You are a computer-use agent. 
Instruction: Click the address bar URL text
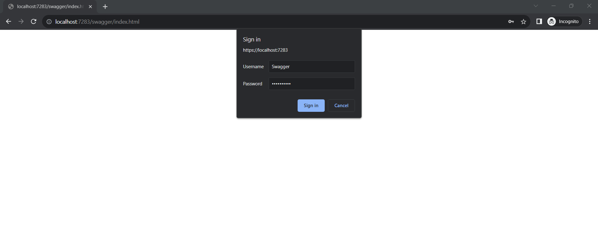pyautogui.click(x=97, y=22)
